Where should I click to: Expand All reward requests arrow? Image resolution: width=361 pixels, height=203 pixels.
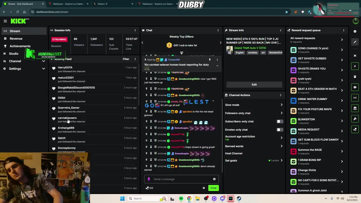[x=342, y=40]
